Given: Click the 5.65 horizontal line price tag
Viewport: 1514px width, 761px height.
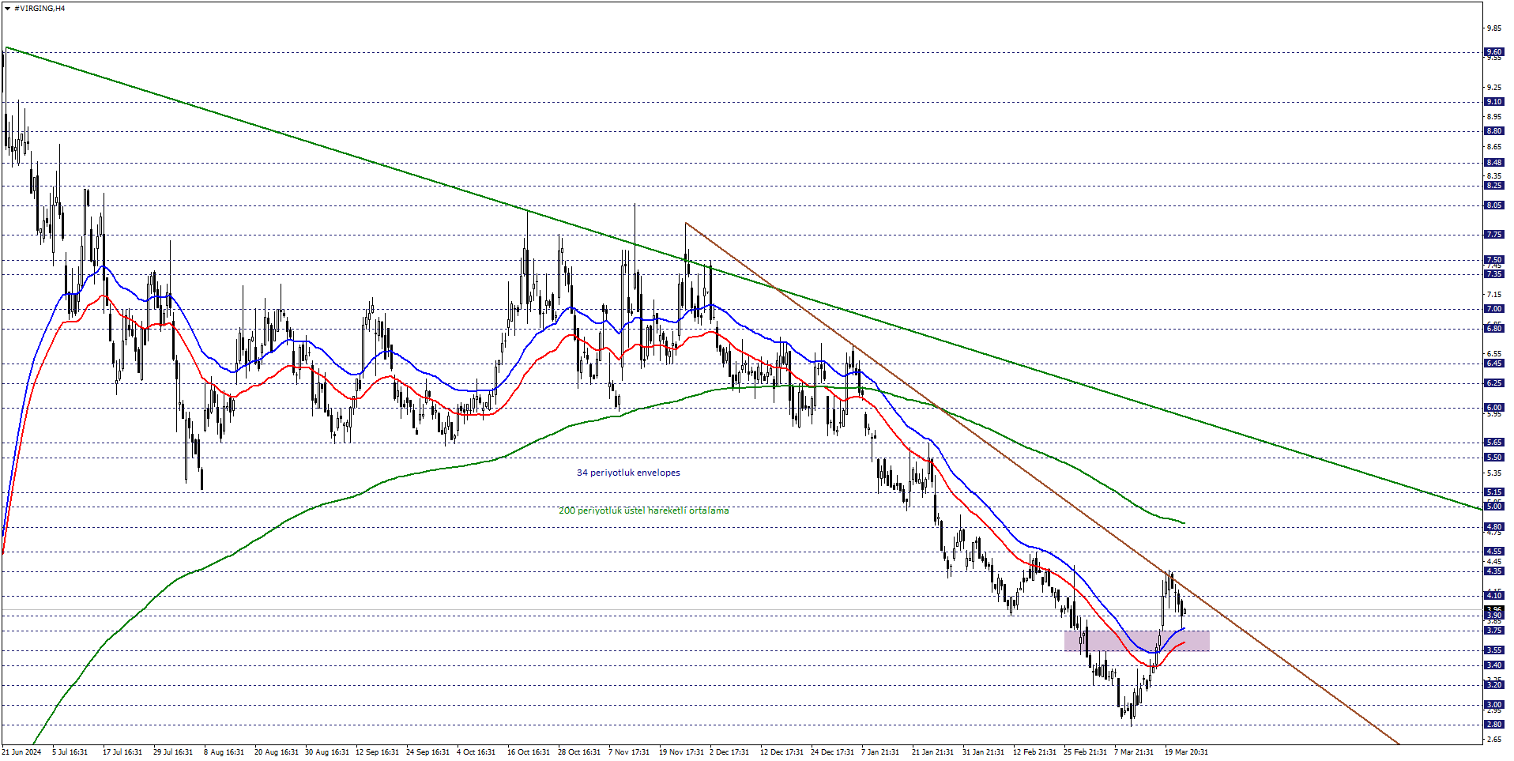Looking at the screenshot, I should [x=1494, y=443].
